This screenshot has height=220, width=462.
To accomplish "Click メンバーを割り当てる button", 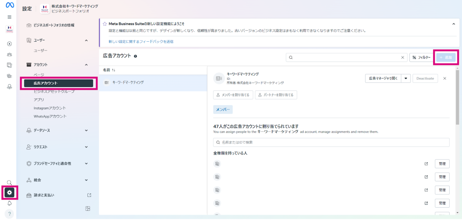I will tap(233, 95).
